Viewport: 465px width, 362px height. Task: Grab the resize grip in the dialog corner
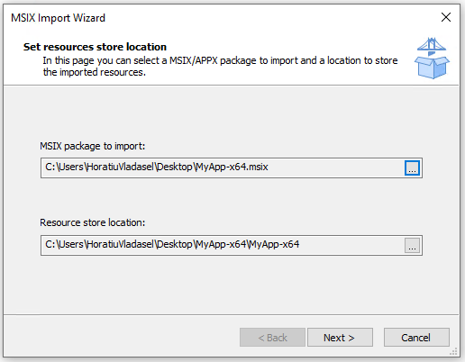pyautogui.click(x=453, y=351)
